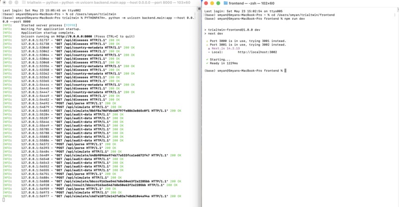Click the trialtwin — python uvicorn window title
Screen dimensions: 399x207
[x=108, y=2]
